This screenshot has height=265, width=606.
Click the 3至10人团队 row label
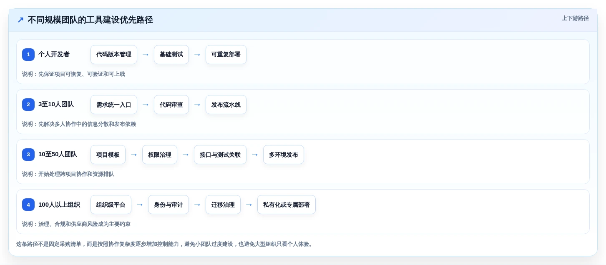pyautogui.click(x=56, y=104)
